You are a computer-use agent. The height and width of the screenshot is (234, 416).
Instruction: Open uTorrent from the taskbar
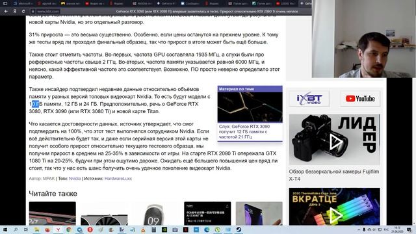point(217,229)
